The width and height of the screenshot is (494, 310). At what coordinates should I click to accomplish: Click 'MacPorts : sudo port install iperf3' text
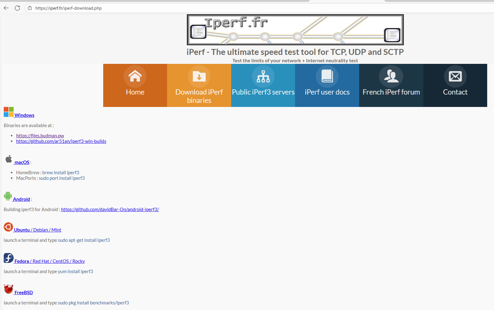[51, 178]
